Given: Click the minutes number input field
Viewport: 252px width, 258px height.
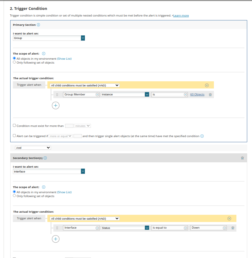Looking at the screenshot, I should (69, 126).
